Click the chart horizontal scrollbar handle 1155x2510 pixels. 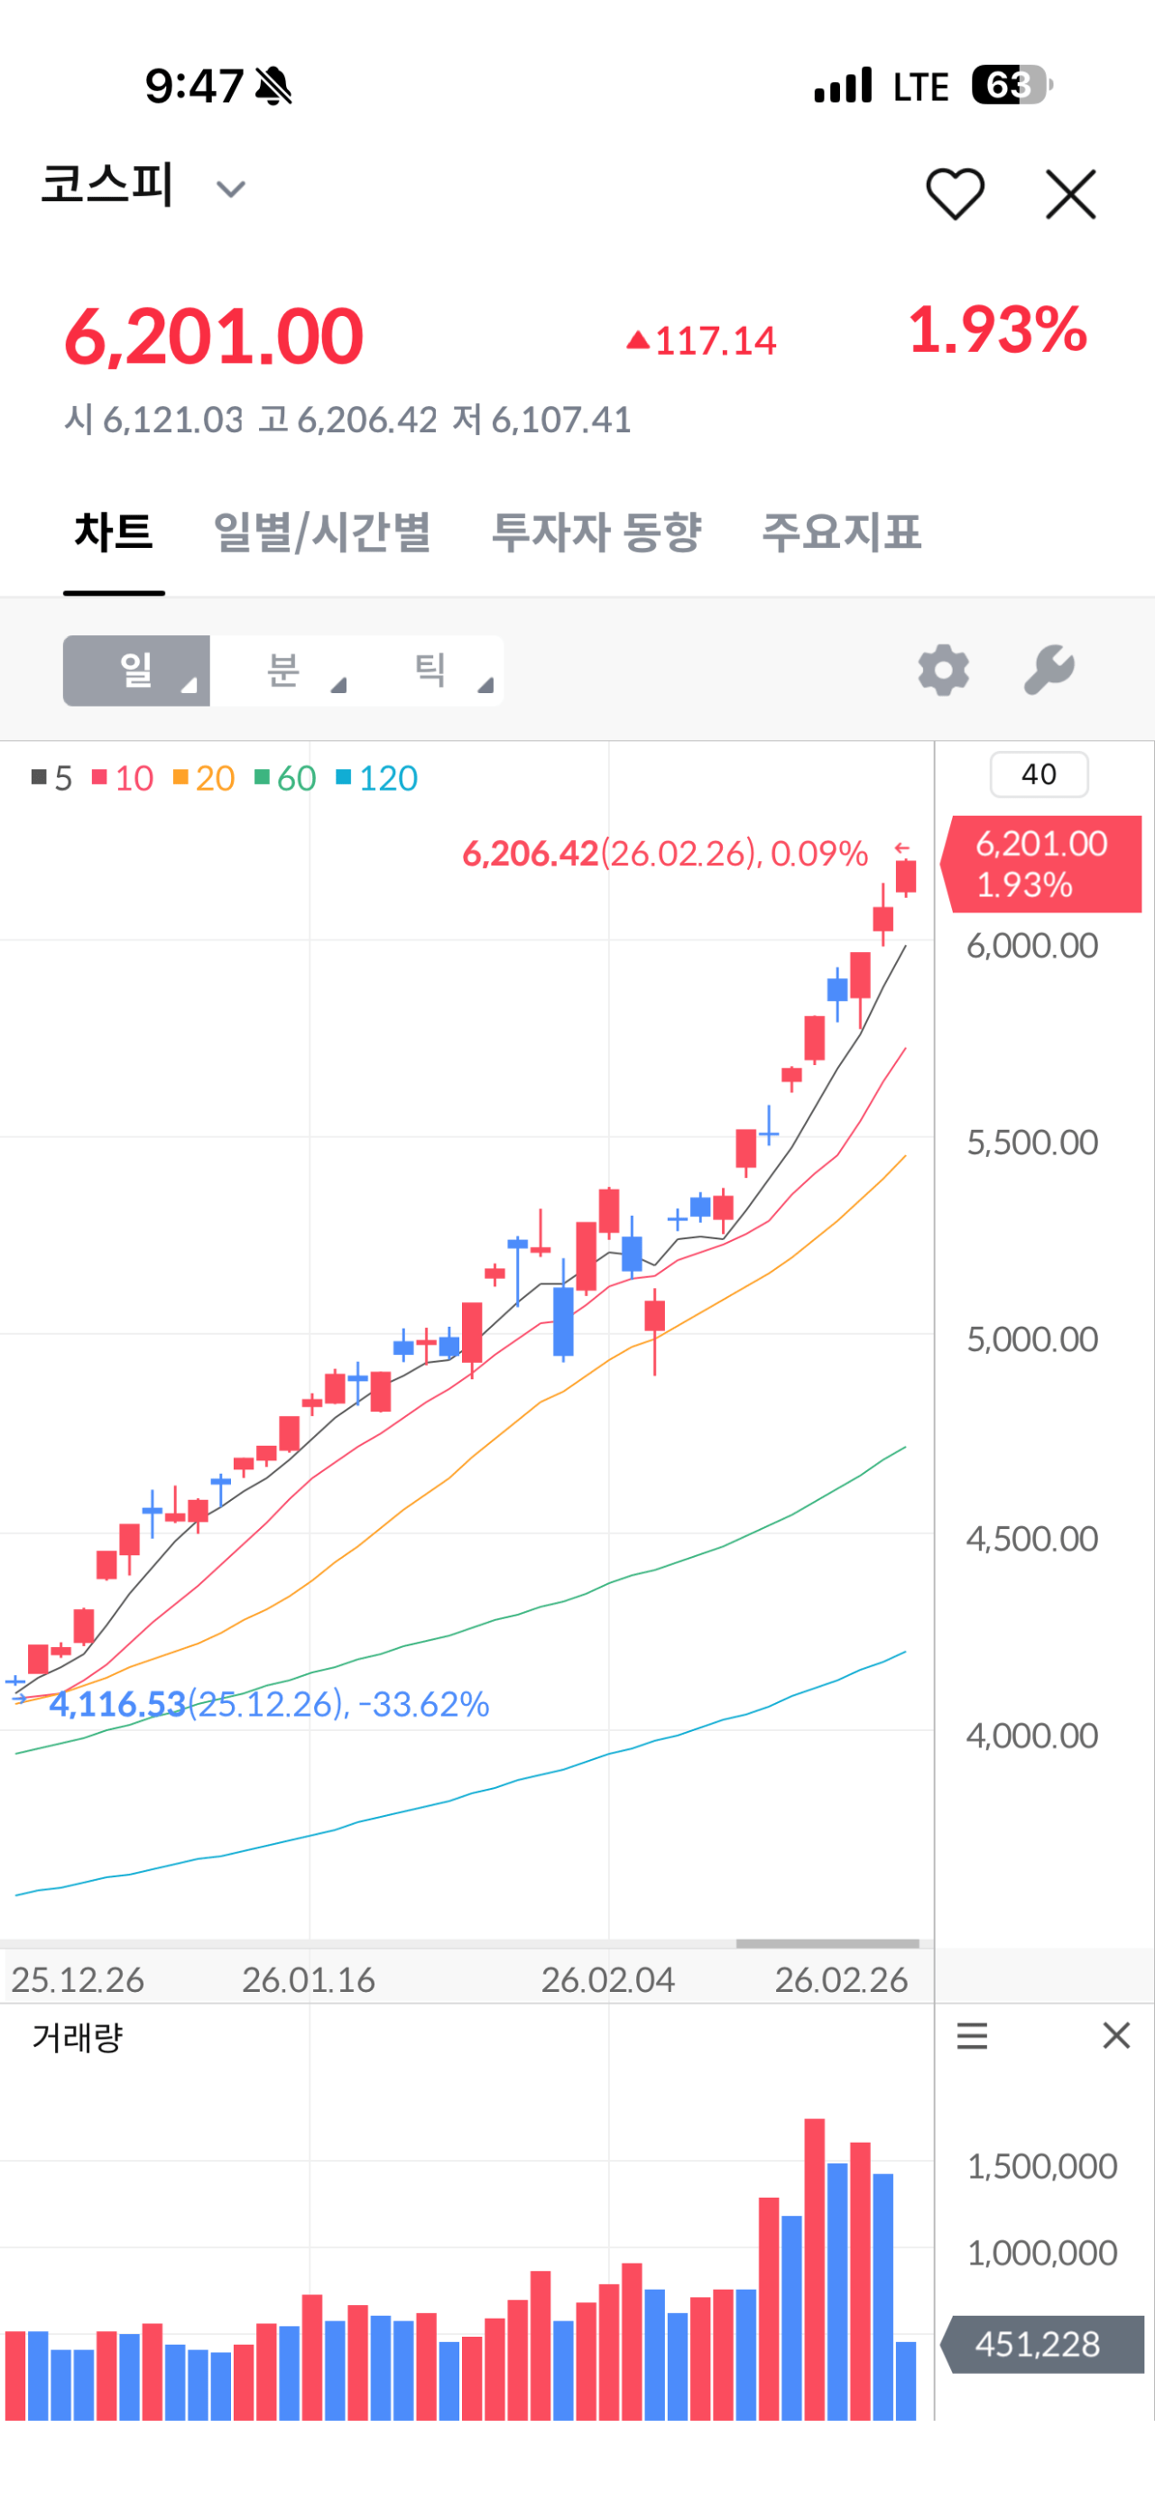[827, 1943]
